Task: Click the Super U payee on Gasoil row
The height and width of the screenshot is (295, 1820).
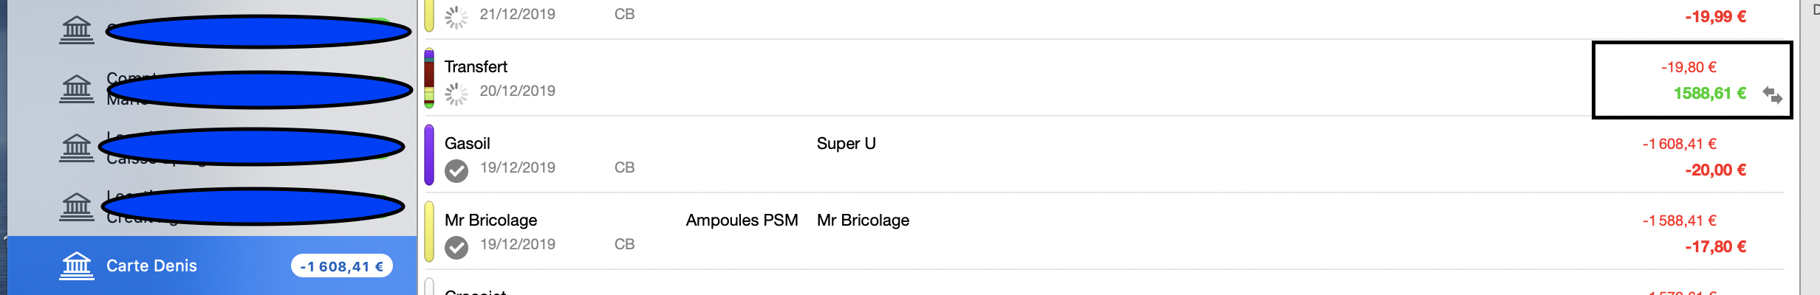Action: point(846,143)
